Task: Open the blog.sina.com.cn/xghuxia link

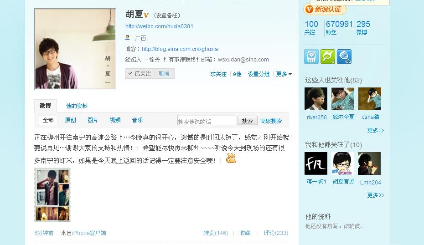Action: point(180,49)
